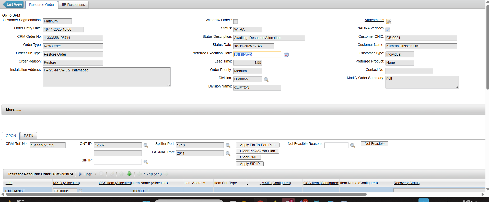The image size is (489, 202).
Task: Click the green down arrow in tasks toolbar
Action: tap(129, 174)
